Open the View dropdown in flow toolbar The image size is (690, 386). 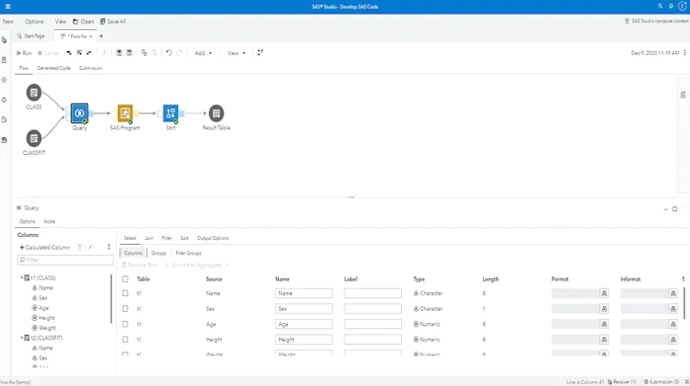236,53
